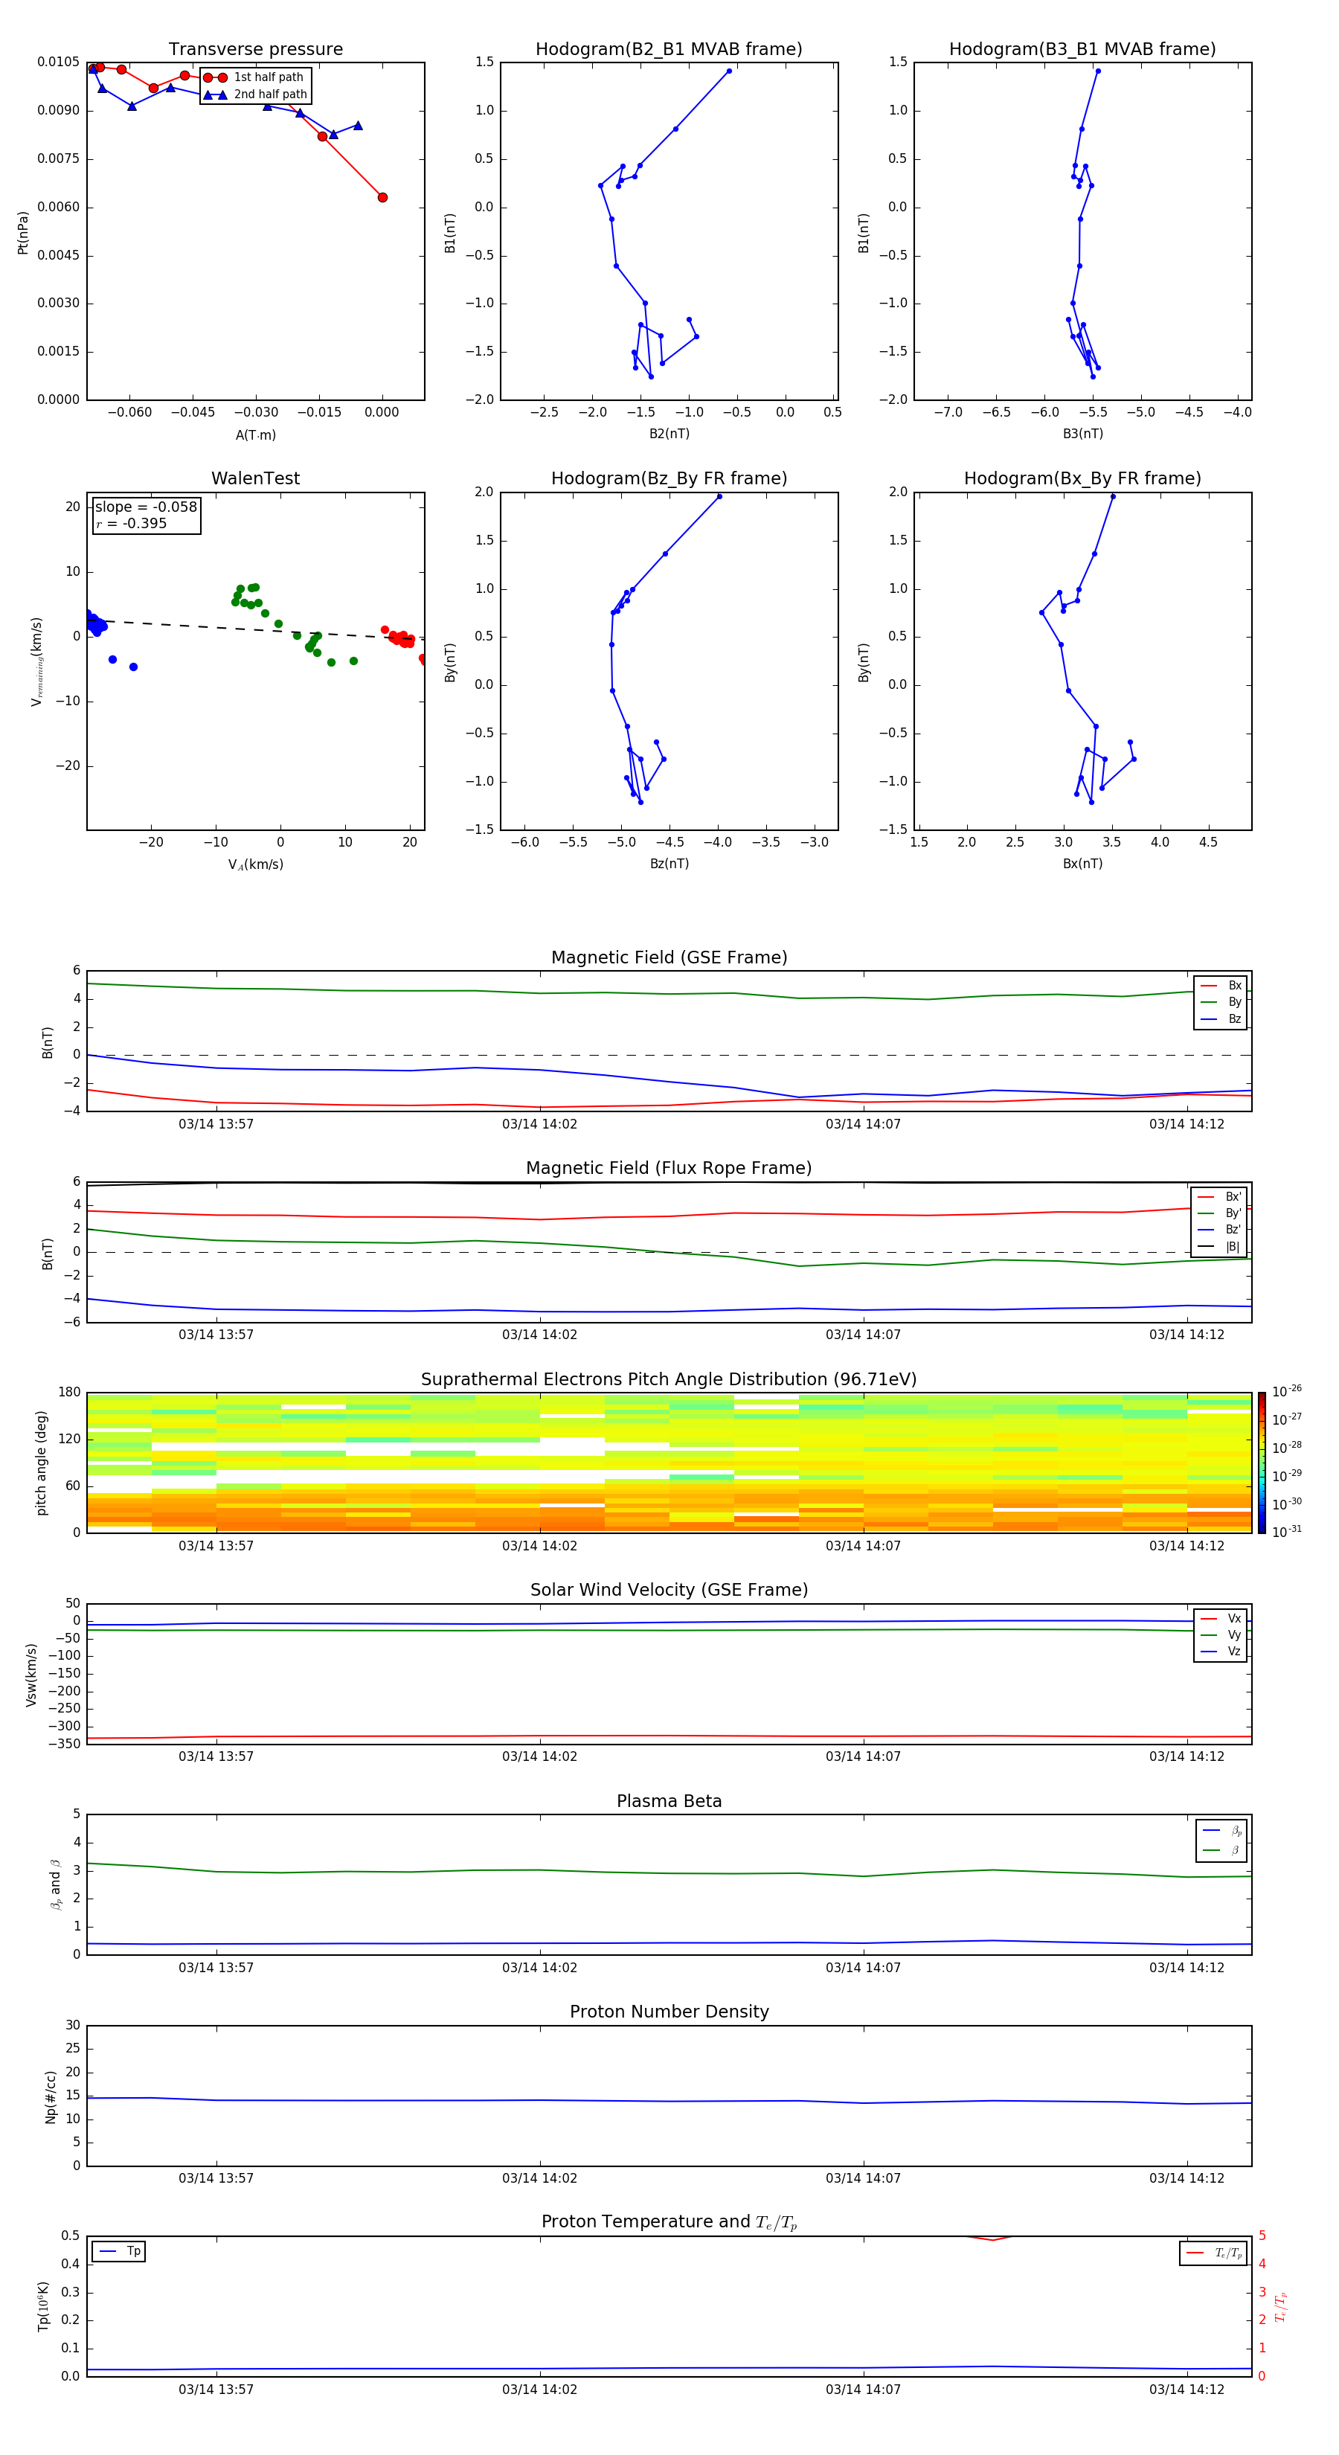Click the "Tp(10^6K)" y-axis label
Image resolution: width=1339 pixels, height=2455 pixels.
(43, 2306)
